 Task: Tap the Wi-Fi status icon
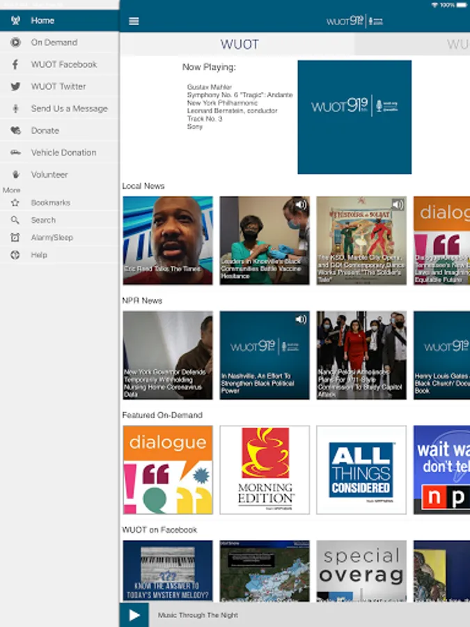(434, 5)
